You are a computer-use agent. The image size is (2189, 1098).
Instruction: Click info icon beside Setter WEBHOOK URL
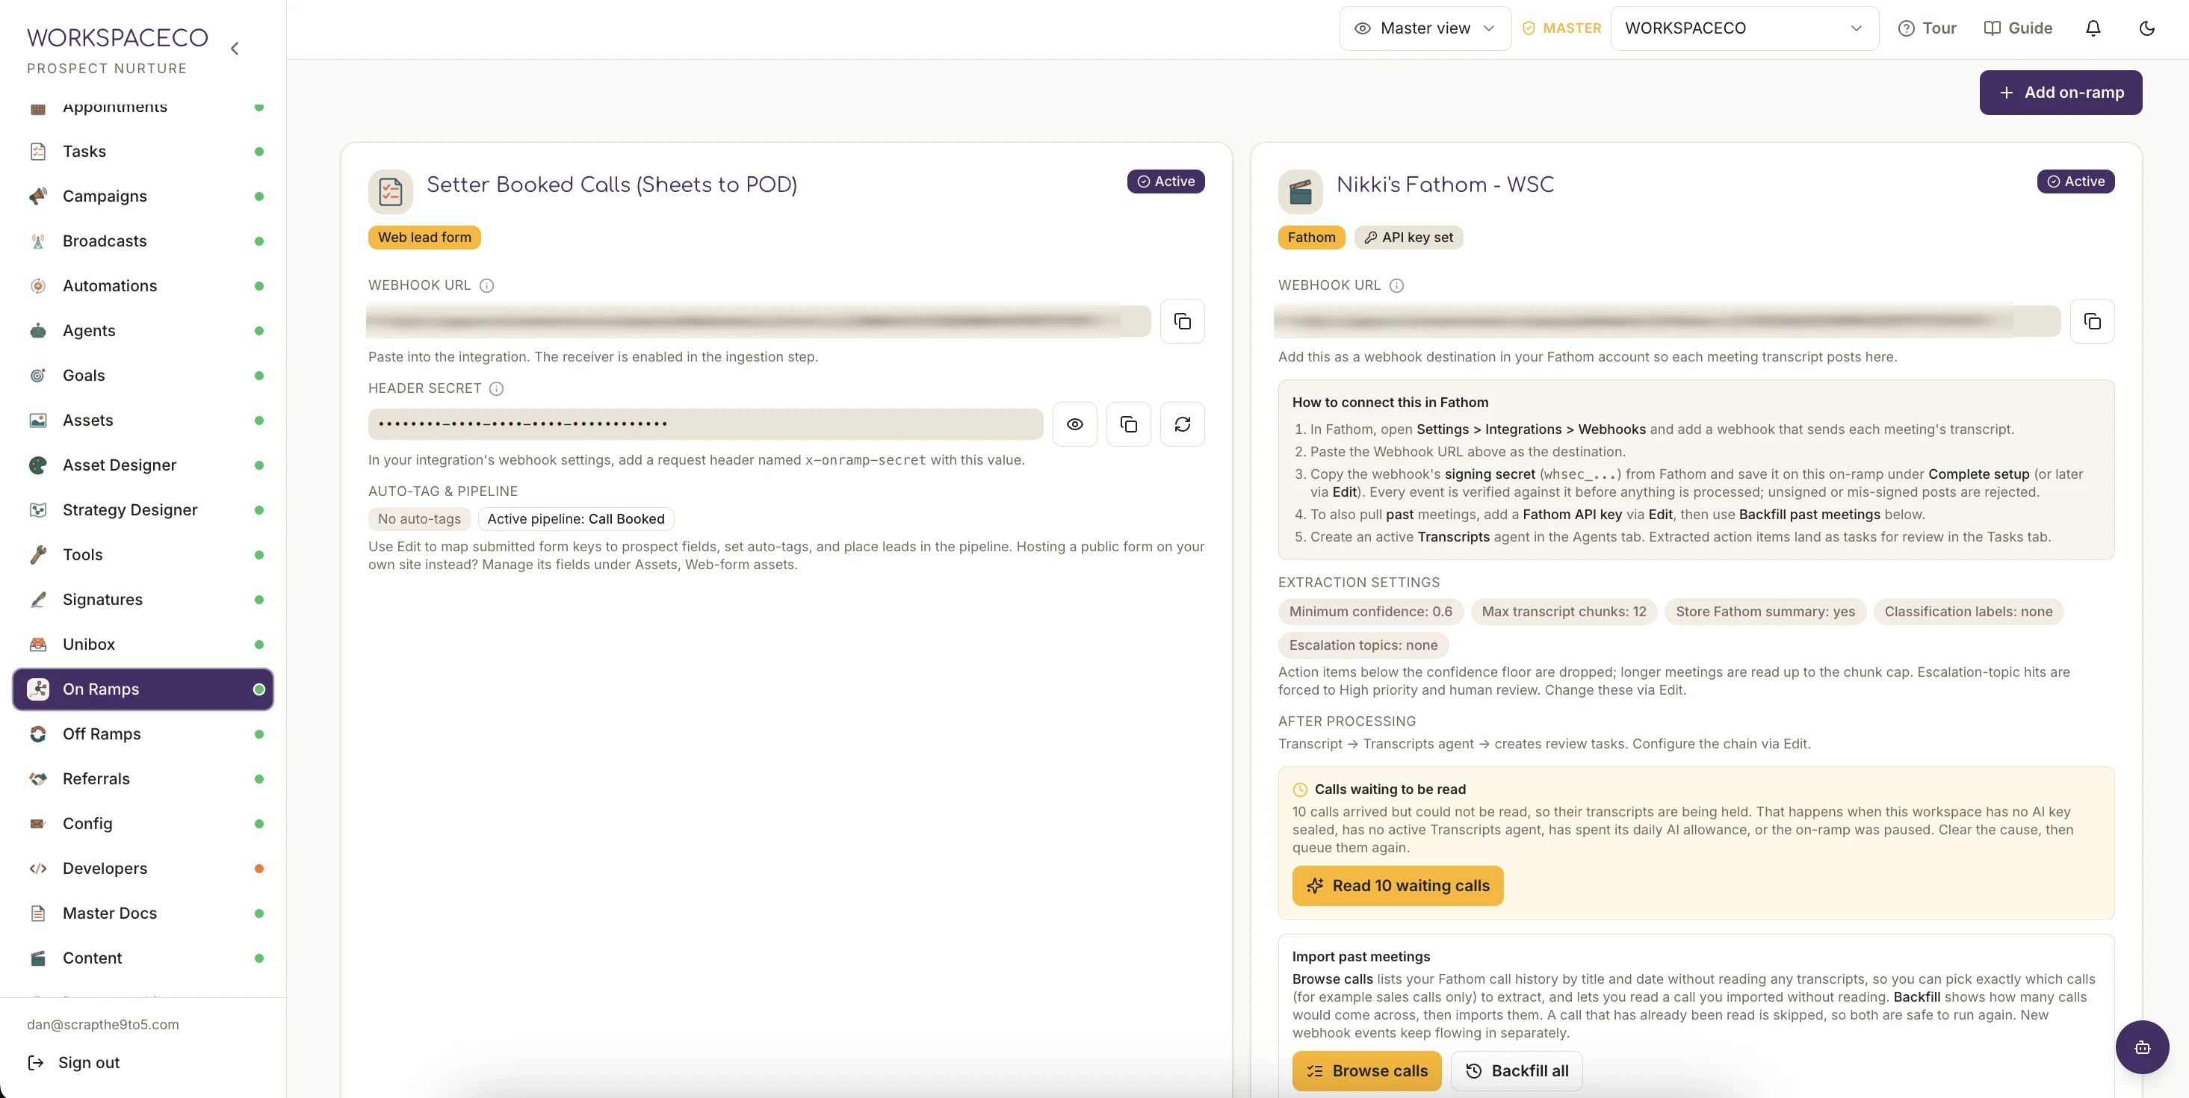487,285
